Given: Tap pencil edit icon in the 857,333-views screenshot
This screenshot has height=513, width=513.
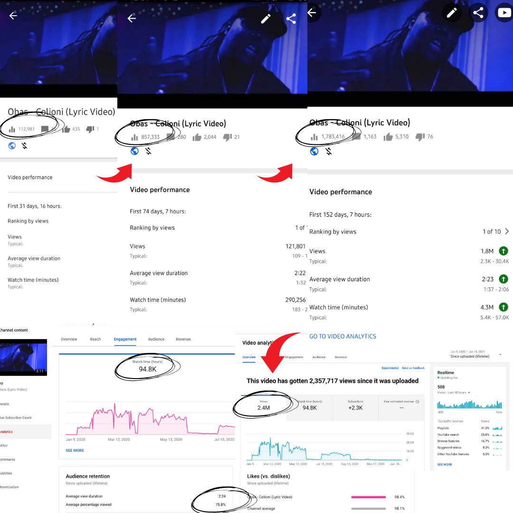Looking at the screenshot, I should point(266,19).
